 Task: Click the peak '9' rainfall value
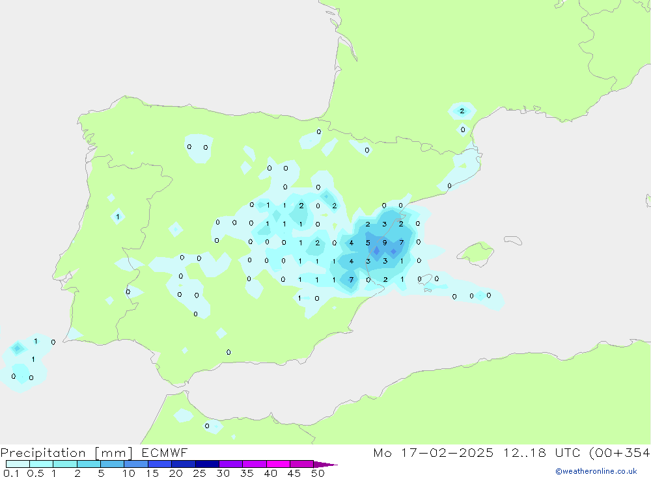[385, 243]
